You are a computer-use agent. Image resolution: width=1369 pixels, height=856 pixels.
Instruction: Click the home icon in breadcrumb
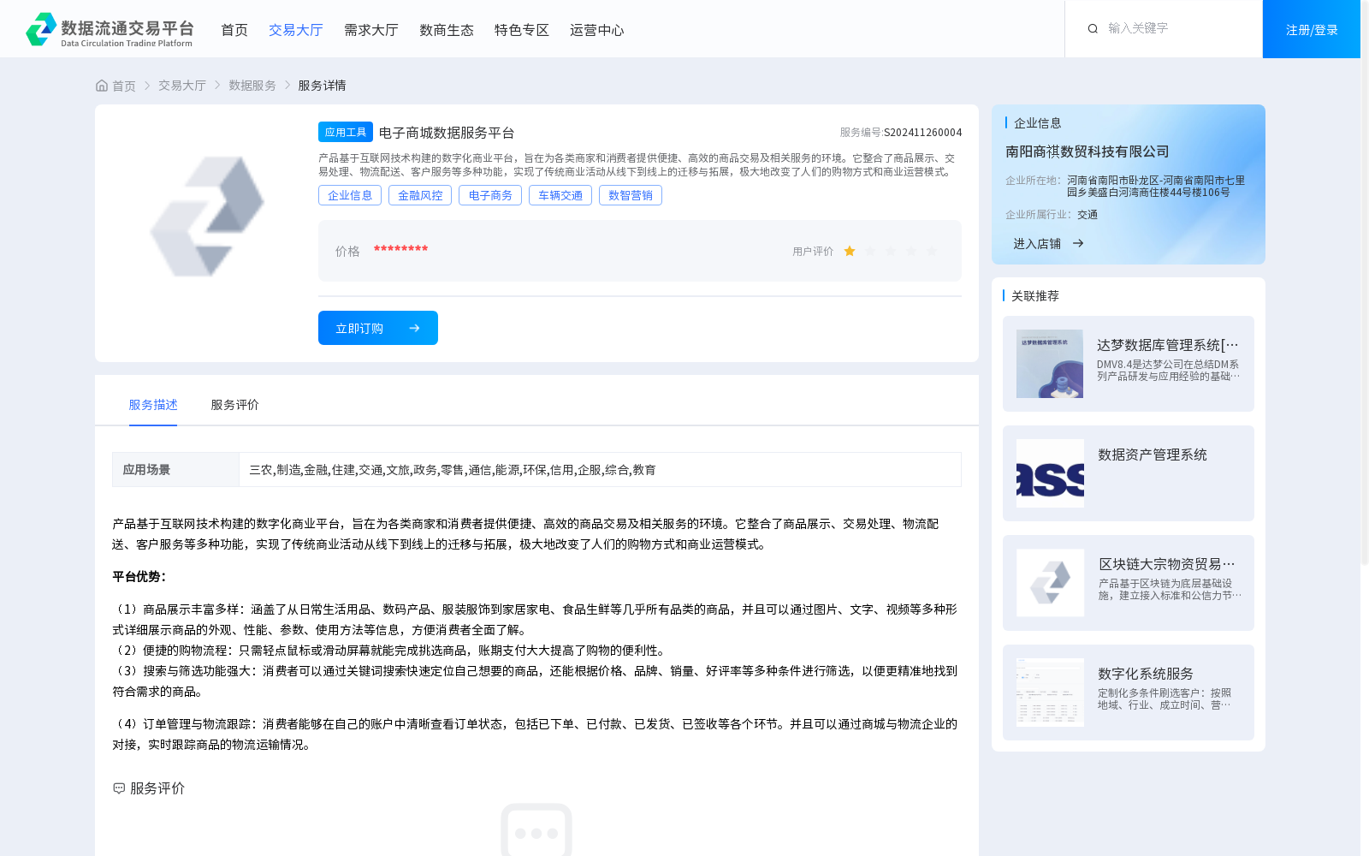click(x=102, y=86)
